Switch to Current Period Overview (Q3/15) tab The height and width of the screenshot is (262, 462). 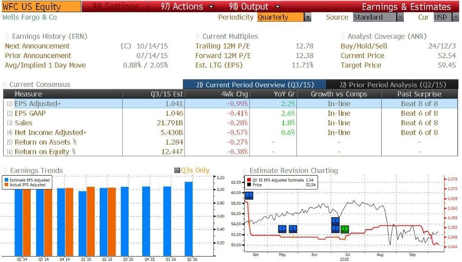(x=255, y=85)
